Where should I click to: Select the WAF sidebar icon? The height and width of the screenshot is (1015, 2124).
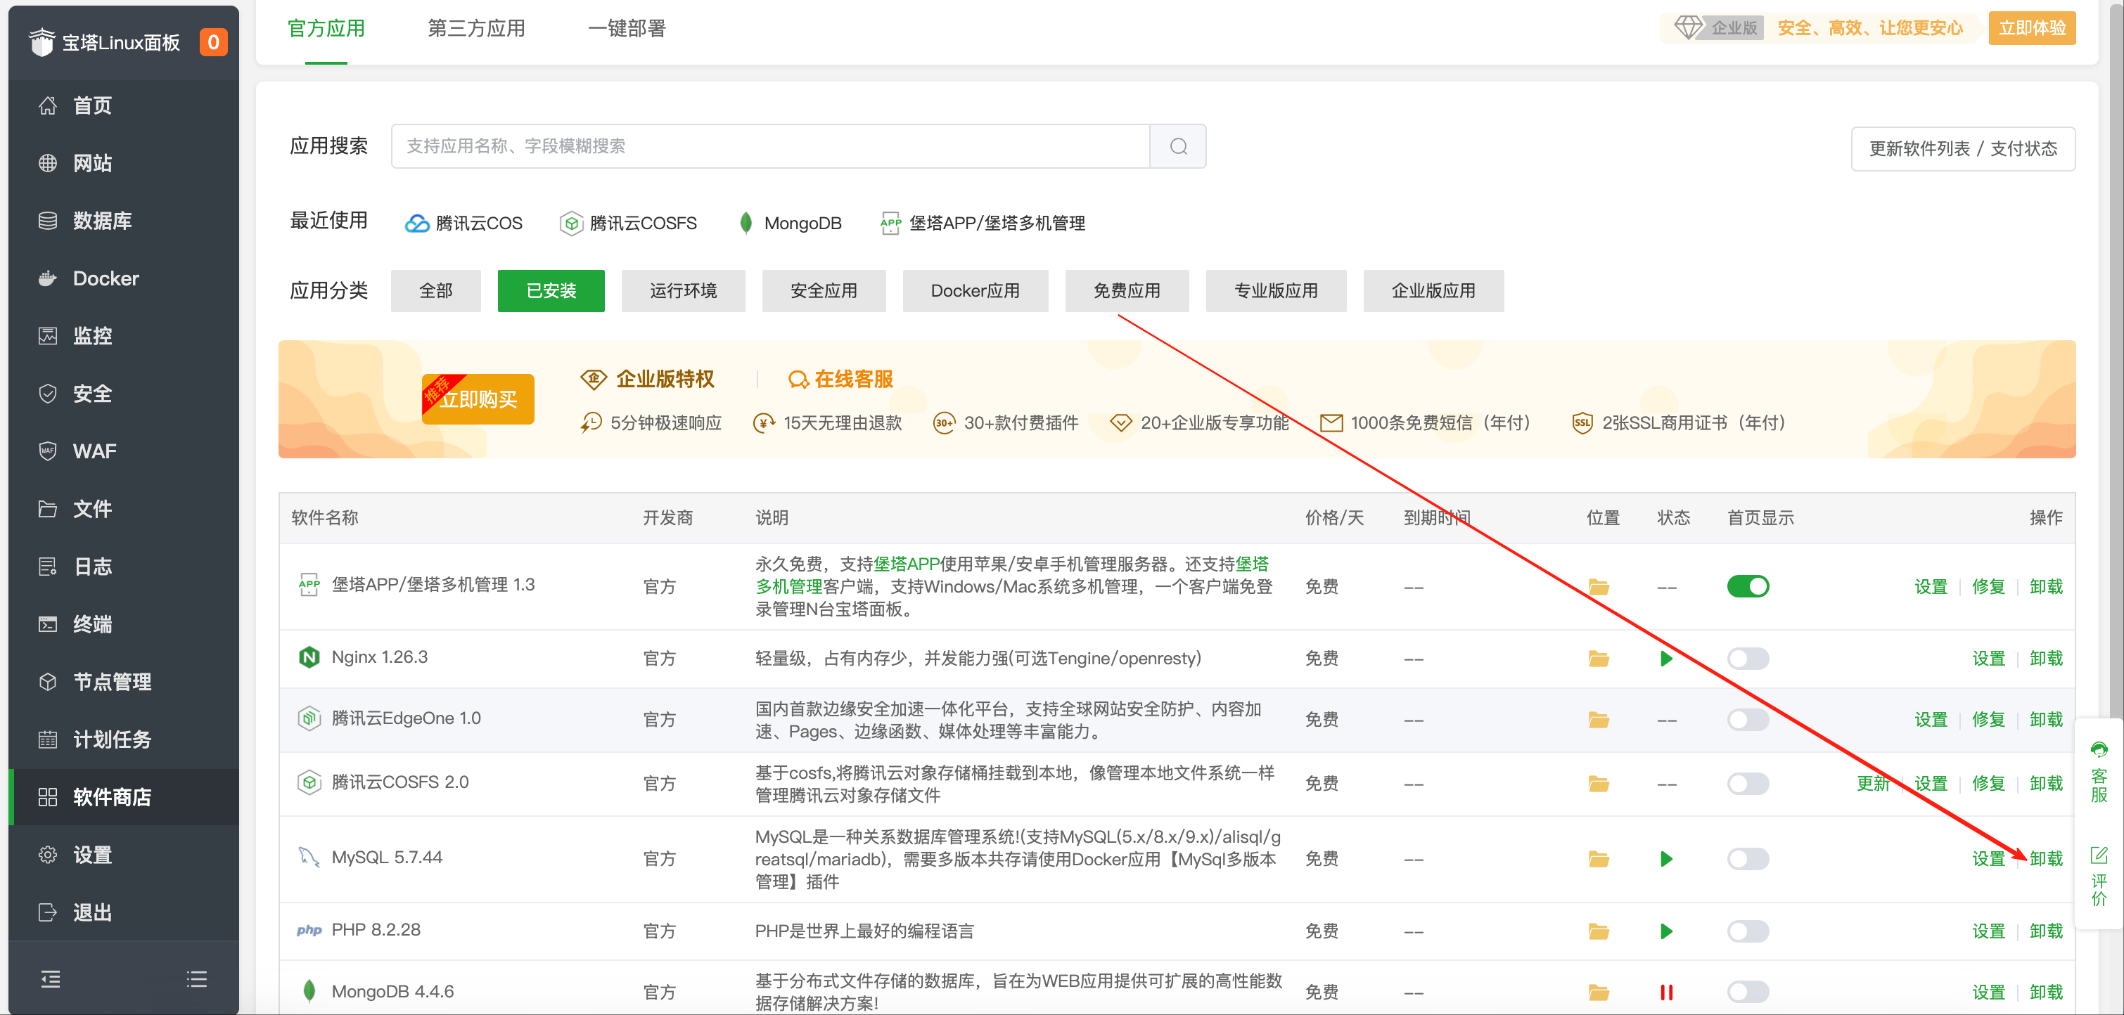48,451
